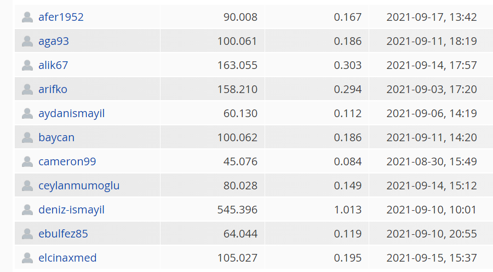Select the avatar icon beside baycan
The width and height of the screenshot is (493, 272).
(27, 137)
